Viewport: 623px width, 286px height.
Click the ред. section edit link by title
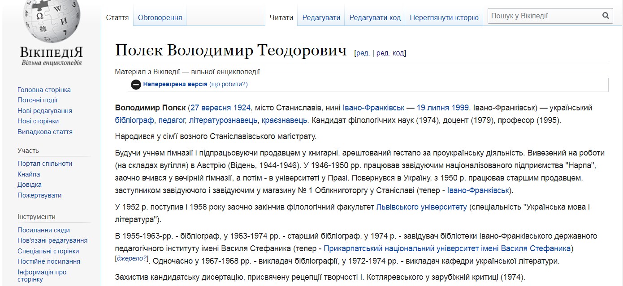tap(363, 53)
